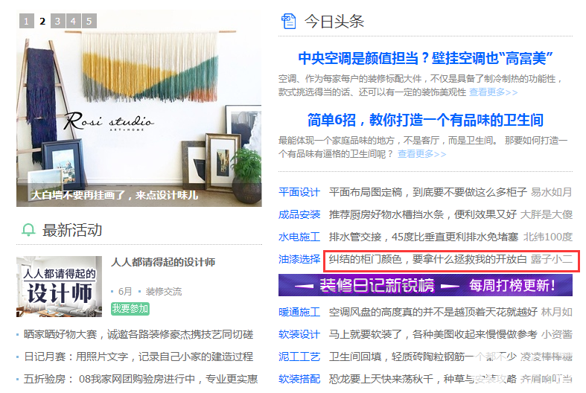Jump to carousel slide 5

(x=89, y=21)
